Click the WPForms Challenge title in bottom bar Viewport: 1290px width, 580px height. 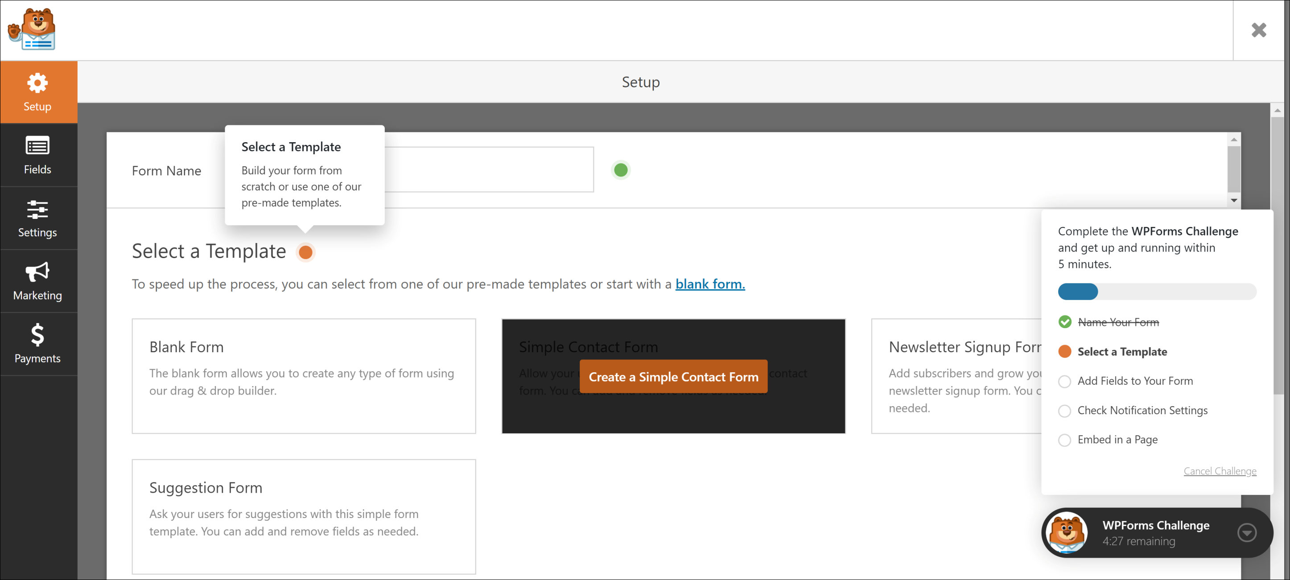click(1155, 525)
